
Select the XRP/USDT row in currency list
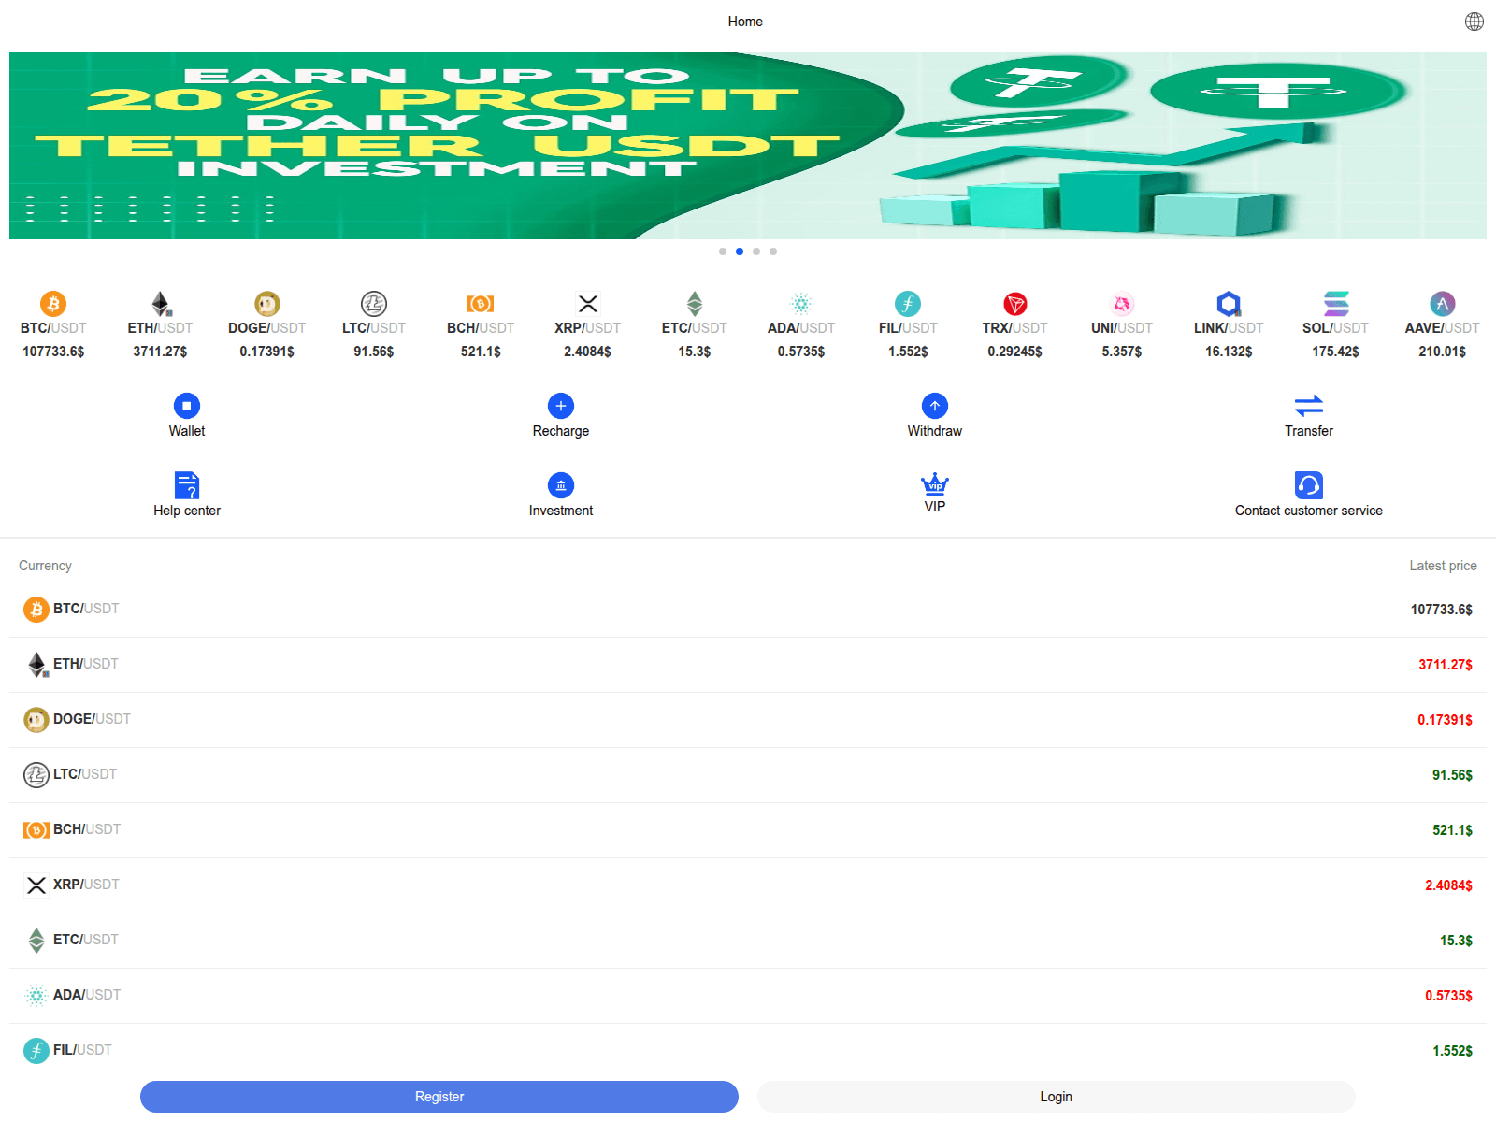pyautogui.click(x=748, y=885)
